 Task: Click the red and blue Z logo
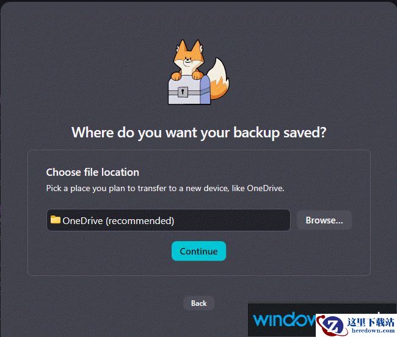pyautogui.click(x=332, y=325)
